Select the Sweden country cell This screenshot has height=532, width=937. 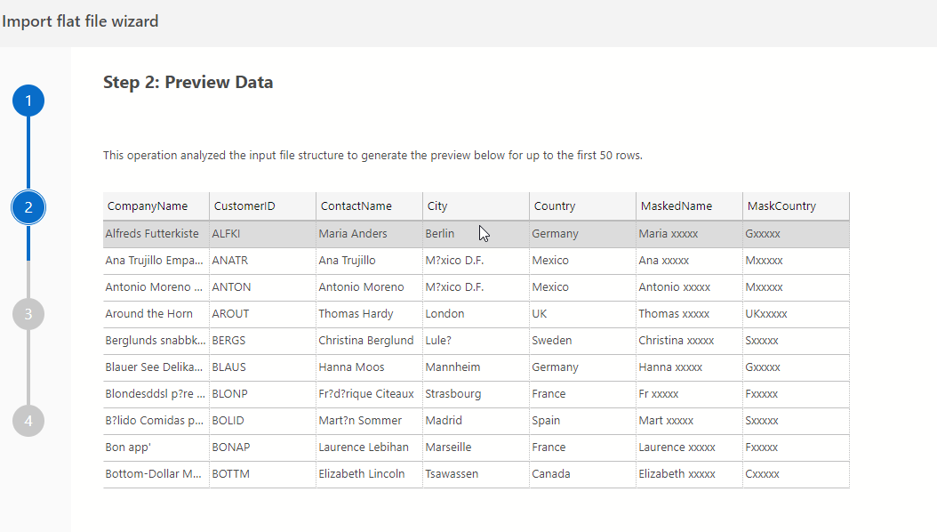point(552,341)
